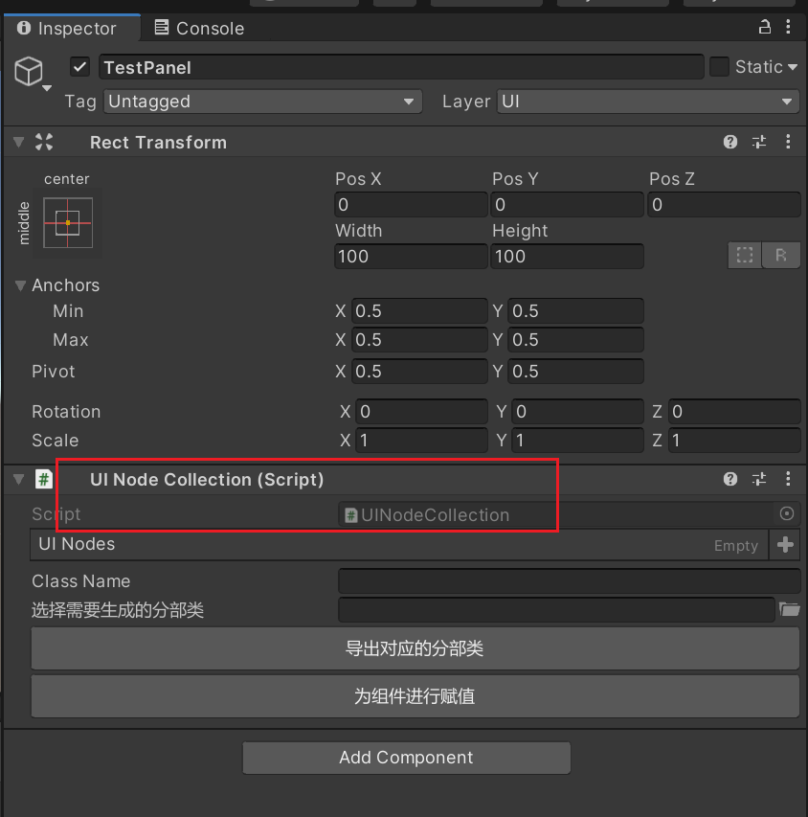The height and width of the screenshot is (817, 808).
Task: Click Rect Transform preset settings icon
Action: coord(759,142)
